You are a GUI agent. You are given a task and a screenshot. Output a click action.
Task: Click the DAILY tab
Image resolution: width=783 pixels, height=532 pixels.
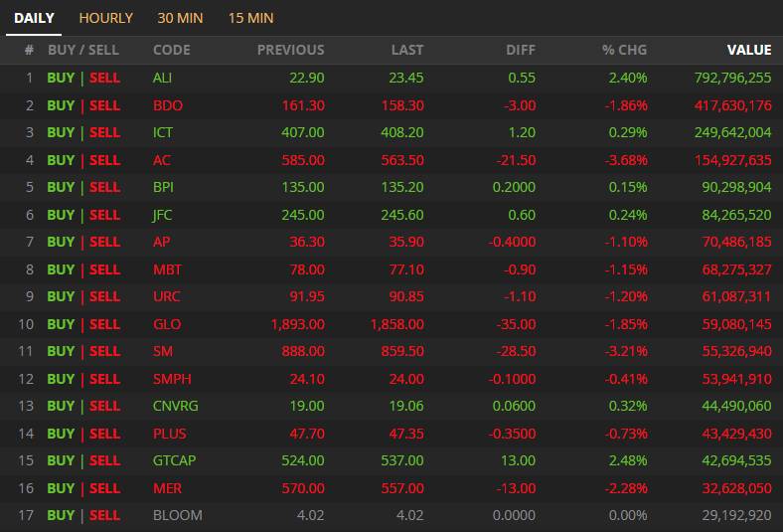(x=34, y=19)
